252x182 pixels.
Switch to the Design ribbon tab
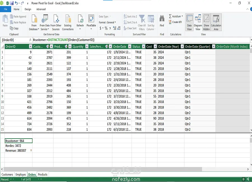(x=28, y=9)
